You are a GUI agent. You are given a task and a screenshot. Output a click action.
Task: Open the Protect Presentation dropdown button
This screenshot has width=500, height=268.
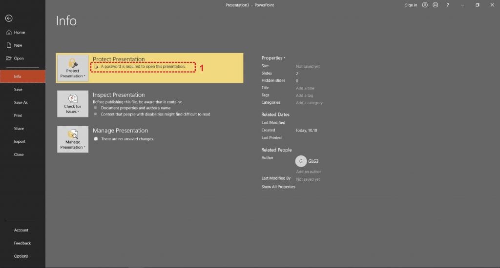pyautogui.click(x=73, y=68)
